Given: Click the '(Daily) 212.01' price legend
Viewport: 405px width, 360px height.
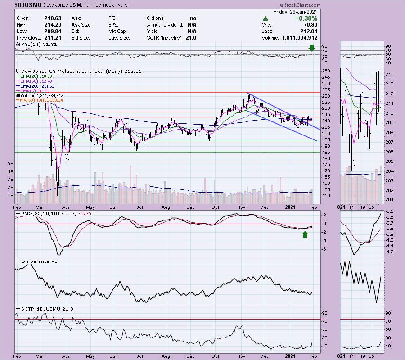Looking at the screenshot, I should click(123, 71).
